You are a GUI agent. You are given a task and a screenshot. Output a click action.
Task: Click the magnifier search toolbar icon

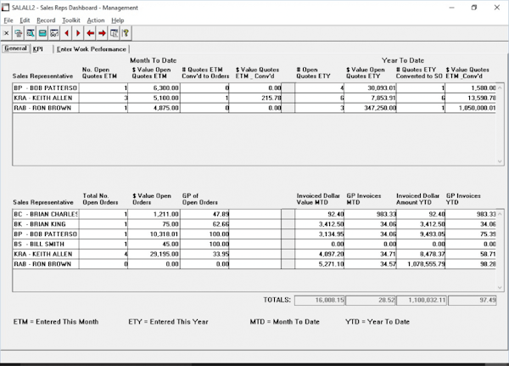[x=31, y=33]
